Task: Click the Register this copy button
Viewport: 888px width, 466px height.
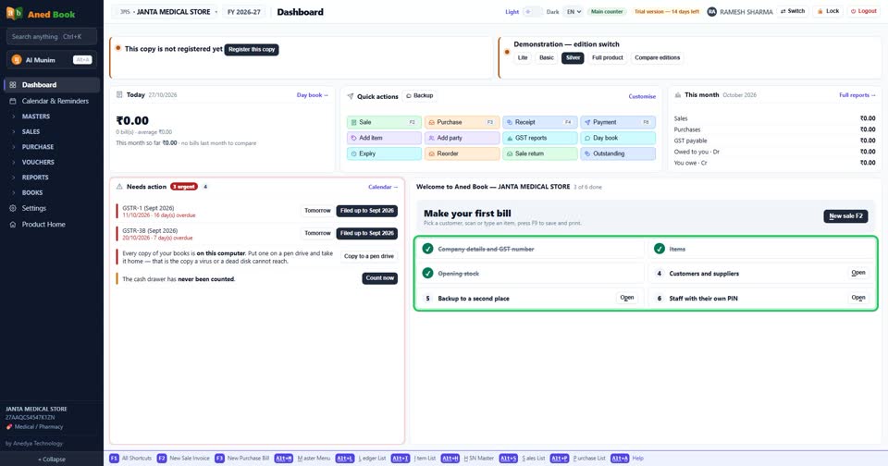Action: pos(252,50)
